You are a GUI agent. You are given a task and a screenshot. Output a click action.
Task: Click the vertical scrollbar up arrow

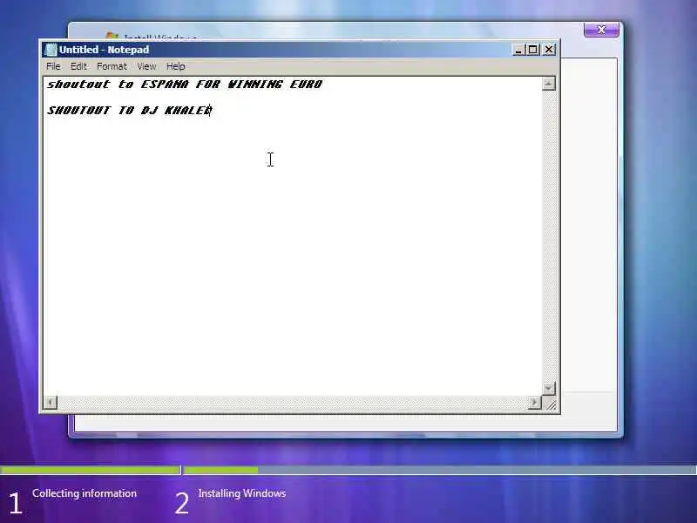click(549, 84)
